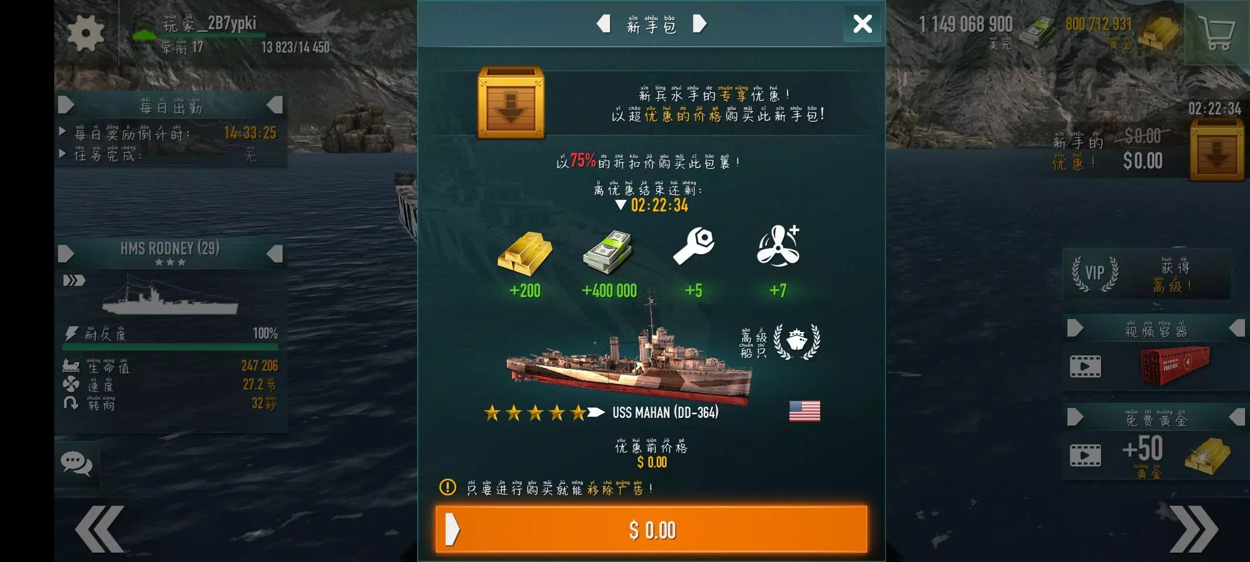This screenshot has height=562, width=1250.
Task: Open the chat speech bubbles icon
Action: tap(77, 464)
